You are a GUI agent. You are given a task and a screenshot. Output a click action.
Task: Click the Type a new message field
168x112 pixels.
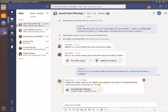click(x=110, y=105)
